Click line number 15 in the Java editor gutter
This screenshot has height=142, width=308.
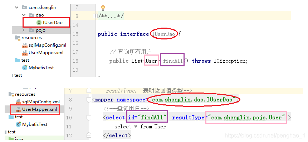coord(75,34)
